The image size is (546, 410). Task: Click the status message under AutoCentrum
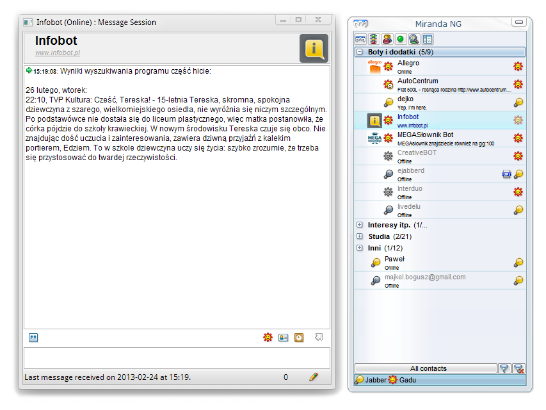[454, 90]
